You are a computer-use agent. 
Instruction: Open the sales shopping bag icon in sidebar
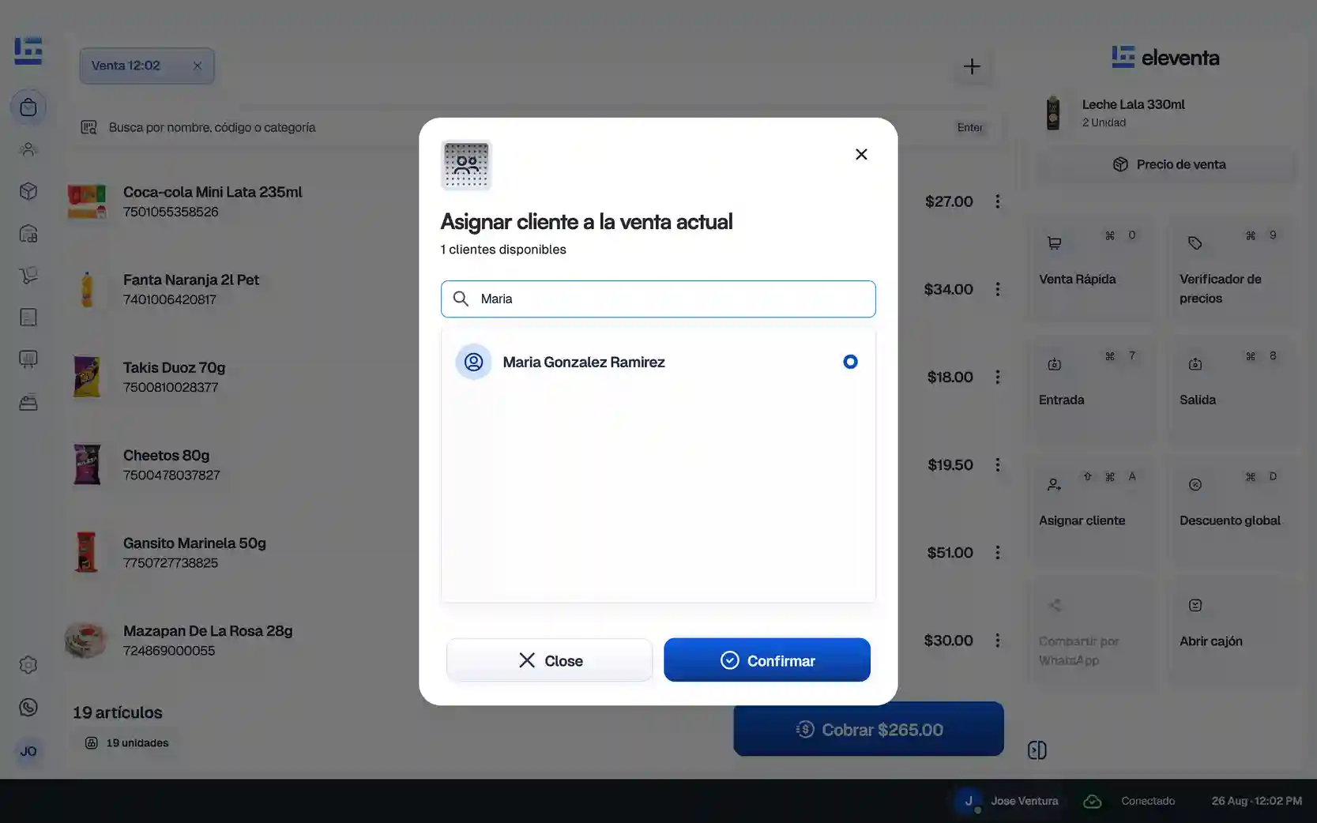click(28, 107)
